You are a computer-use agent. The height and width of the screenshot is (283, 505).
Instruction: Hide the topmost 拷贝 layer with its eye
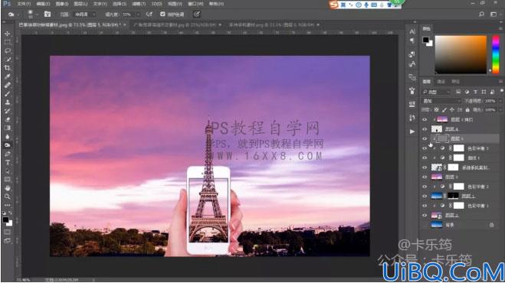tap(425, 119)
